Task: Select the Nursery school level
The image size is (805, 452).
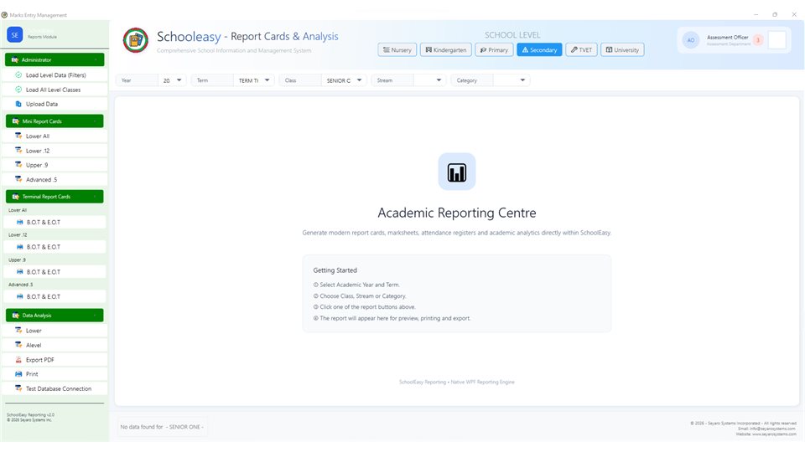Action: click(397, 49)
